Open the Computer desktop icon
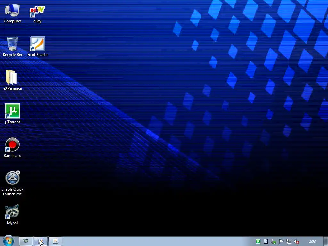Image resolution: width=328 pixels, height=246 pixels. 12,13
